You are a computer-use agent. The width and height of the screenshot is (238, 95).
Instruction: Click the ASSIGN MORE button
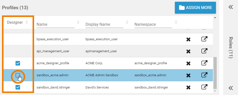(x=195, y=7)
